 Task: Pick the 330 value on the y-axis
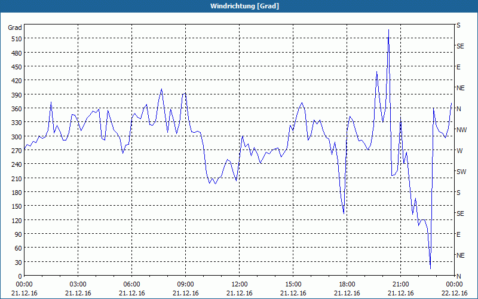pyautogui.click(x=17, y=123)
